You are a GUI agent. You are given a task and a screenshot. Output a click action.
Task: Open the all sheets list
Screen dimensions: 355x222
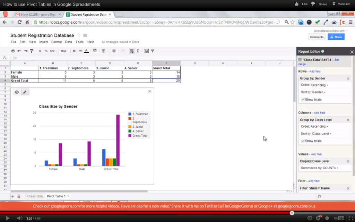[x=19, y=196]
